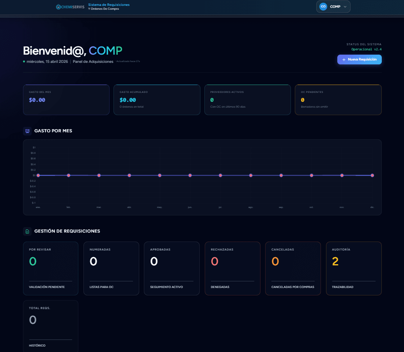404x352 pixels.
Task: Click the abr. data point on chart
Action: click(x=129, y=175)
